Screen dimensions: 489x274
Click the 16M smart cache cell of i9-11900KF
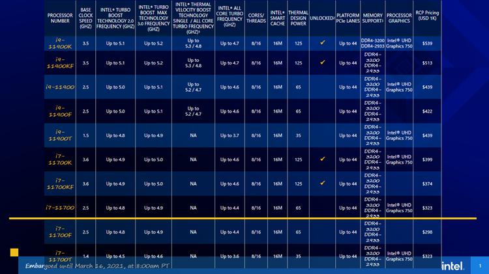tap(278, 62)
